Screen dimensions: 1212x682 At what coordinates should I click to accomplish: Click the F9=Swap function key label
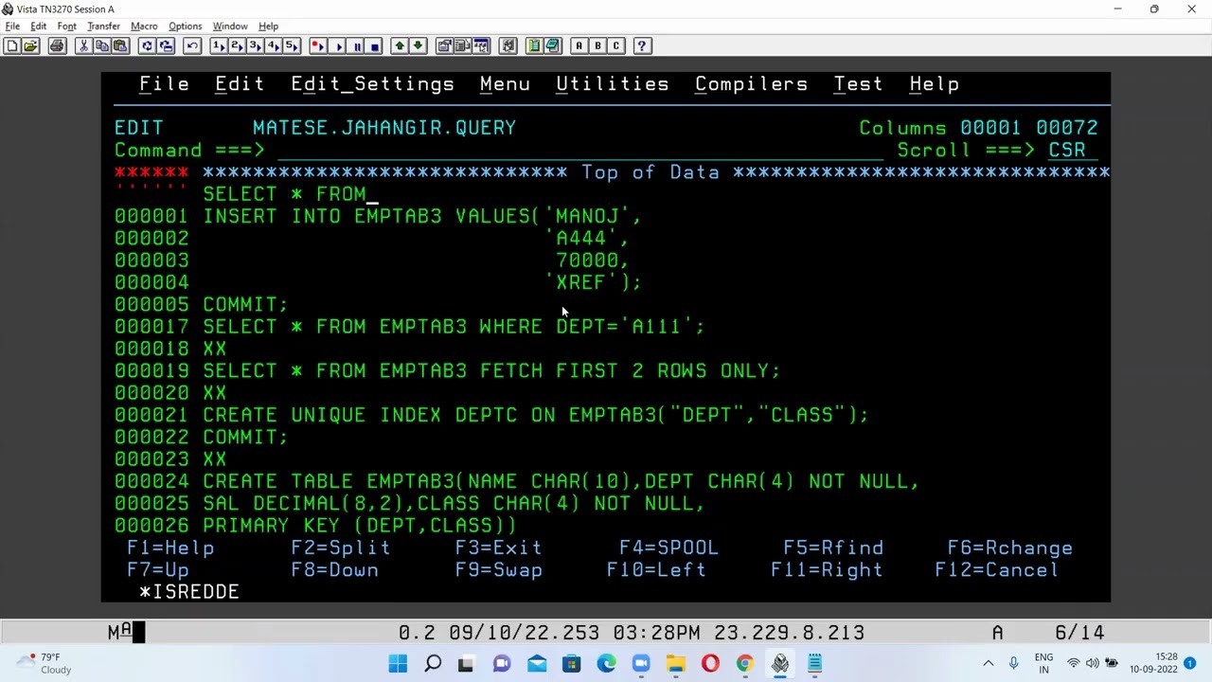click(x=498, y=570)
